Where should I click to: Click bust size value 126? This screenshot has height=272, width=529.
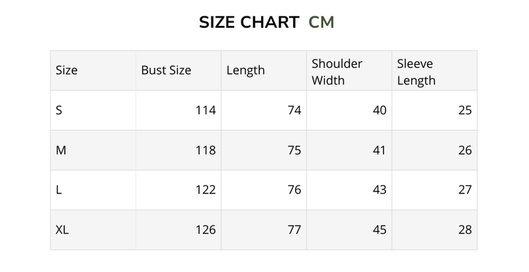coord(206,230)
